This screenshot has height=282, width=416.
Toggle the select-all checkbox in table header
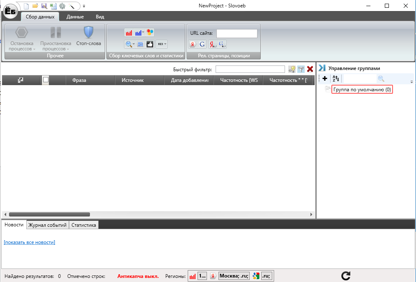[x=46, y=80]
